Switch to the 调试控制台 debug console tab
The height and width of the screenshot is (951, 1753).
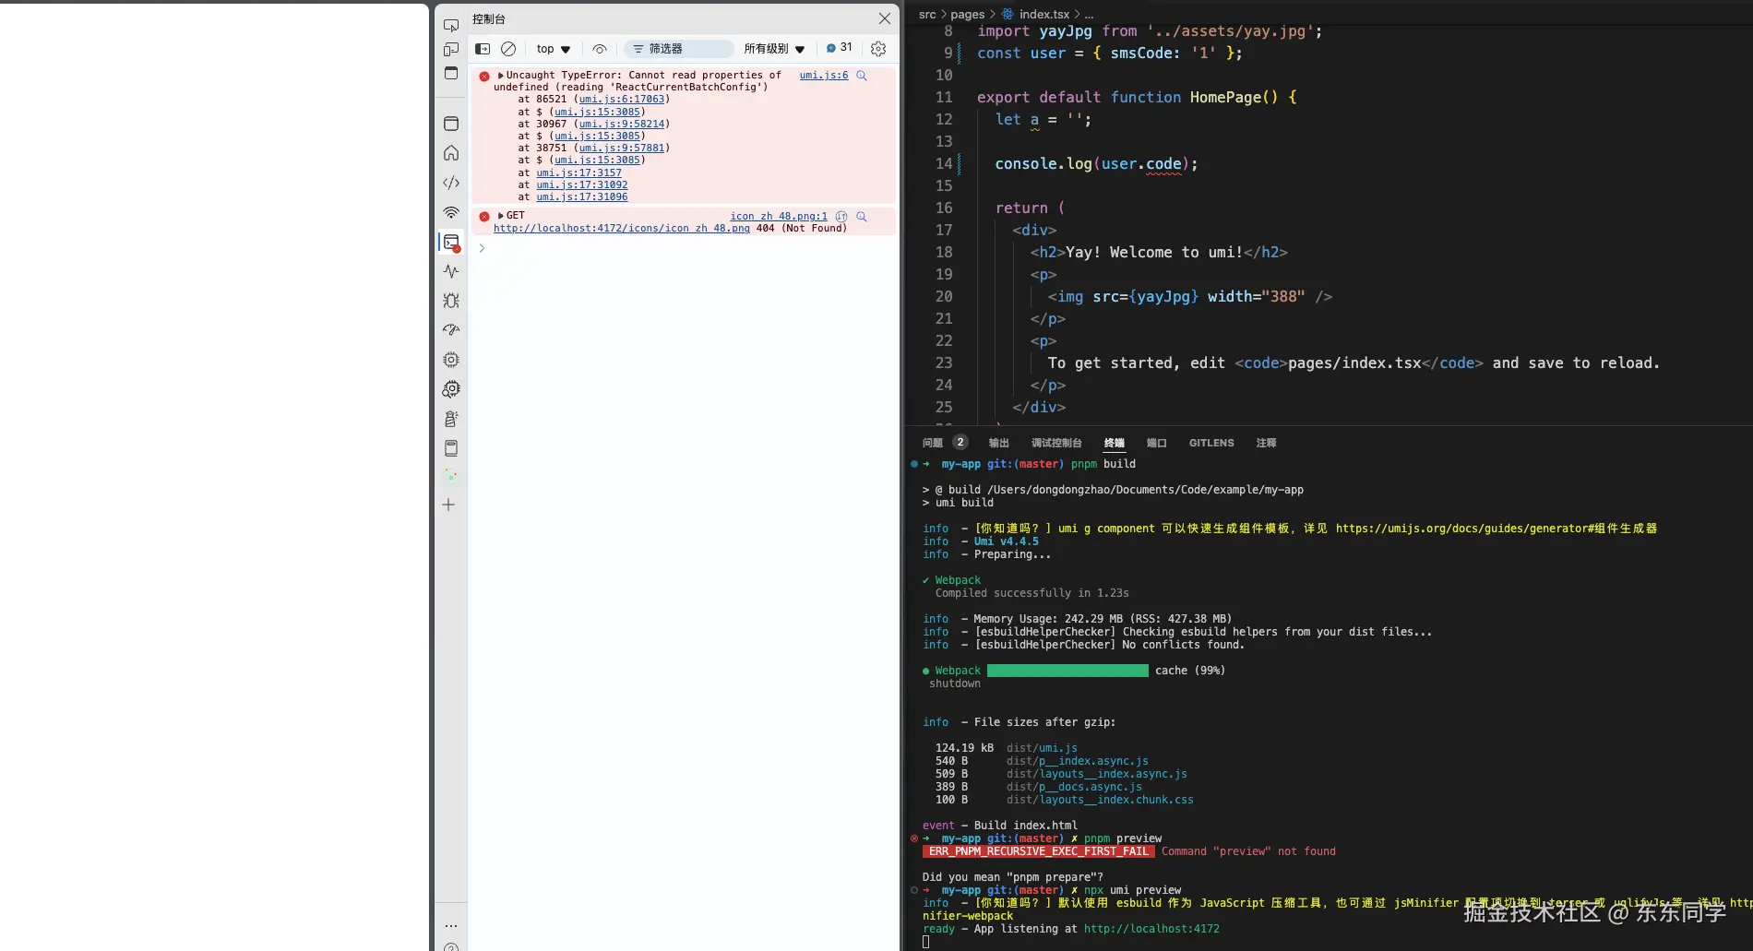[x=1055, y=443]
